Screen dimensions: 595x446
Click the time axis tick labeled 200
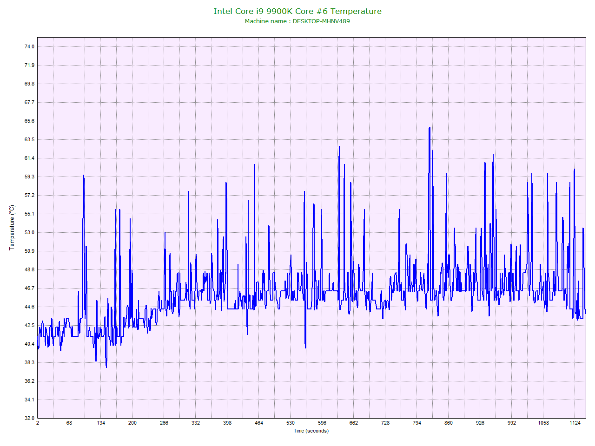click(x=132, y=423)
